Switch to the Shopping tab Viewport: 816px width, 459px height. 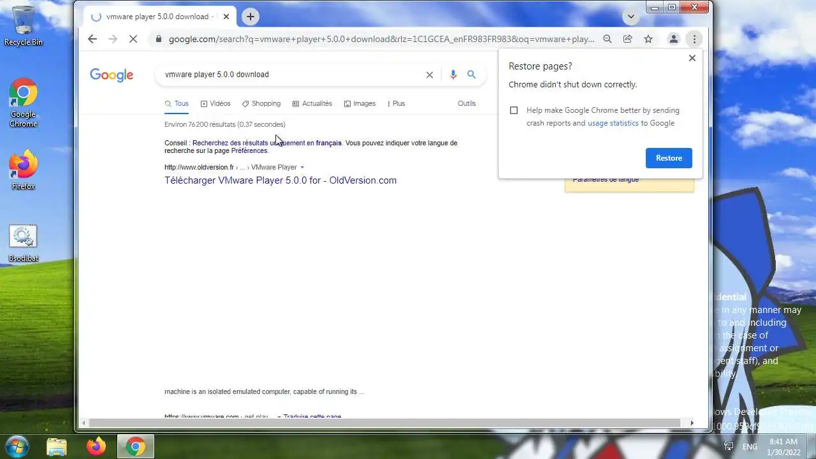point(261,103)
